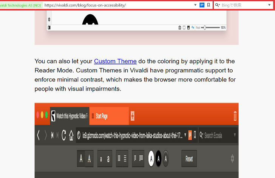Select sans-serif font A in reader controls
The height and width of the screenshot is (178, 275).
click(81, 158)
